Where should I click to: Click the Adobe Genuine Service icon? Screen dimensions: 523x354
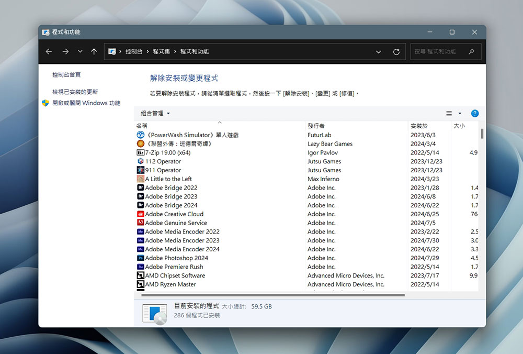point(140,223)
